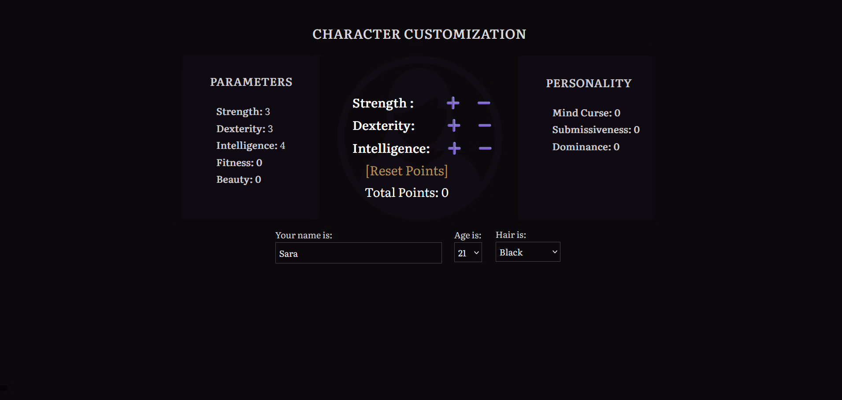The width and height of the screenshot is (842, 400).
Task: Open the Hair color dropdown
Action: tap(527, 252)
